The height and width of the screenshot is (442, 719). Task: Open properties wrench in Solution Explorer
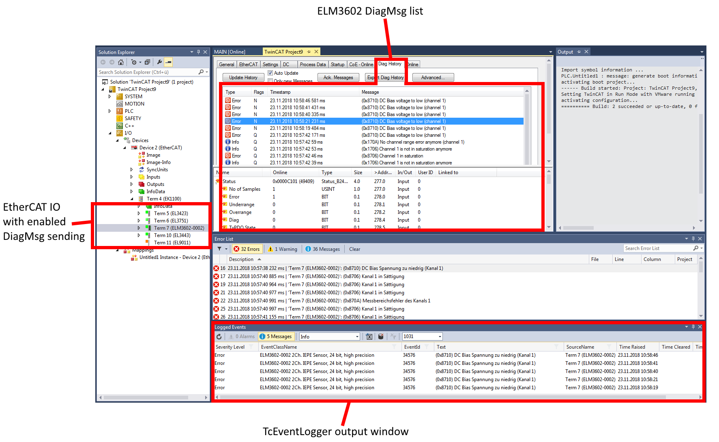pos(159,62)
